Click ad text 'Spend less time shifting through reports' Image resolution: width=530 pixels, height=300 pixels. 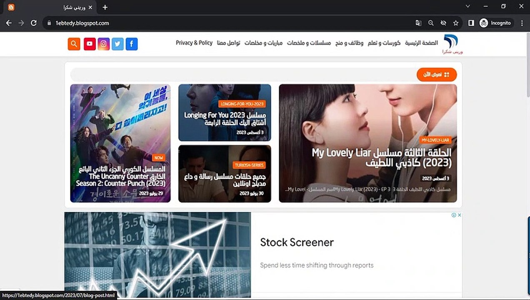[317, 265]
